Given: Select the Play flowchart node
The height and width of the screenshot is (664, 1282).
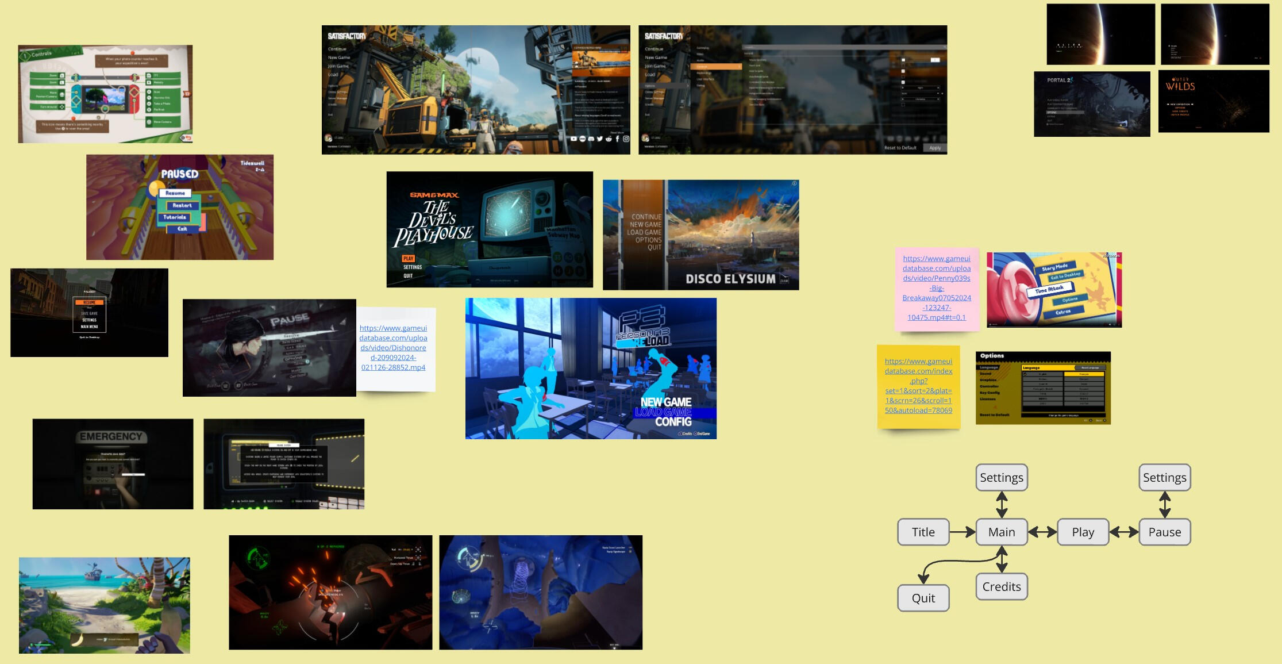Looking at the screenshot, I should tap(1083, 532).
